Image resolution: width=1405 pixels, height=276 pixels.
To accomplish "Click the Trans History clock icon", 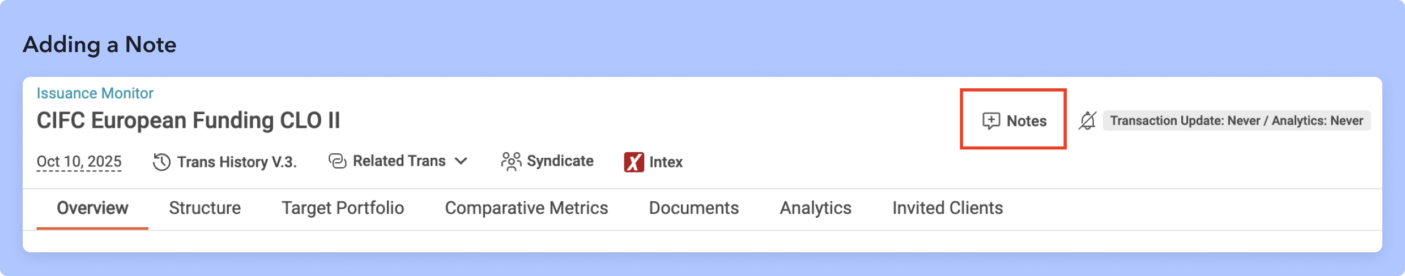I will click(161, 162).
